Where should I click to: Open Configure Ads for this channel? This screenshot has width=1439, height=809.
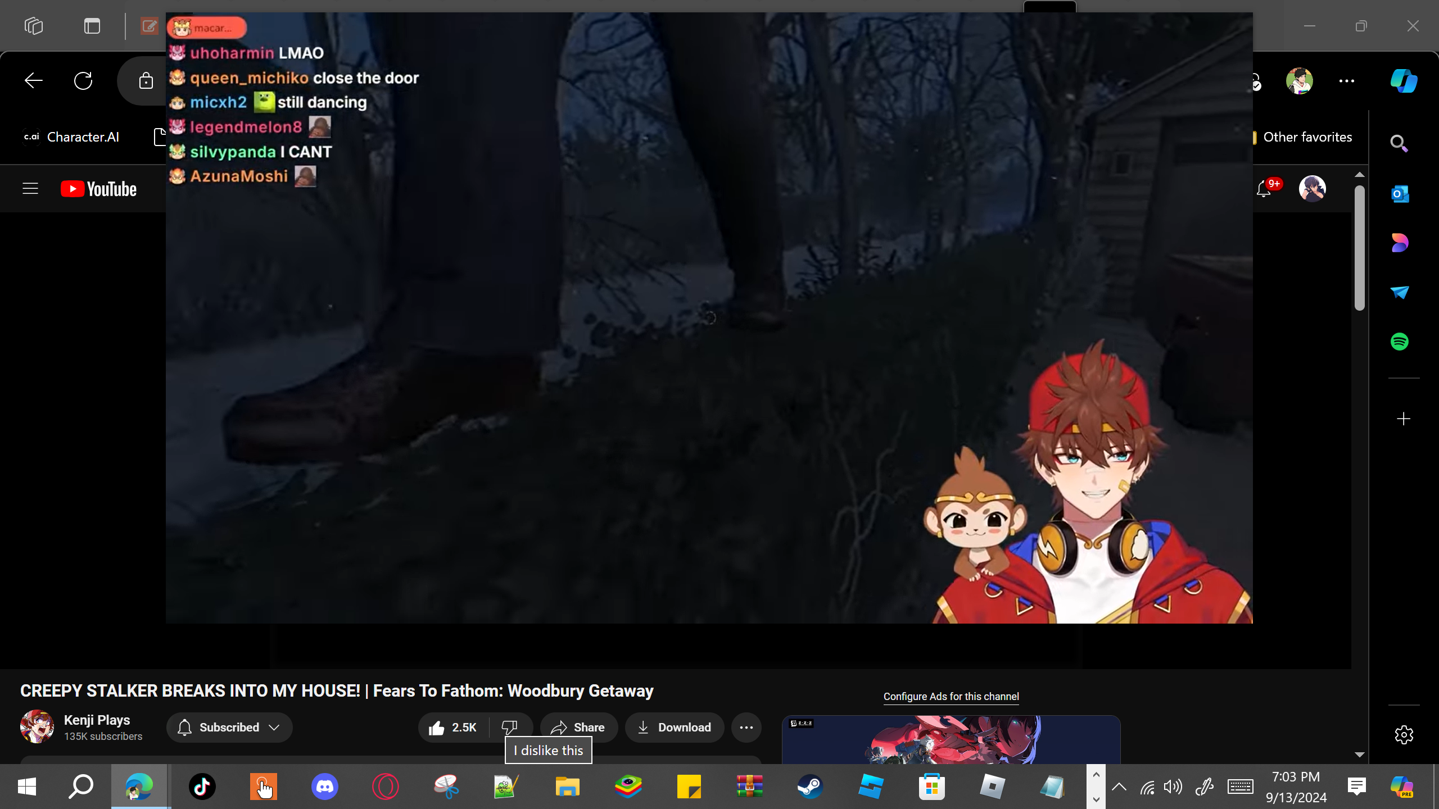click(x=951, y=697)
